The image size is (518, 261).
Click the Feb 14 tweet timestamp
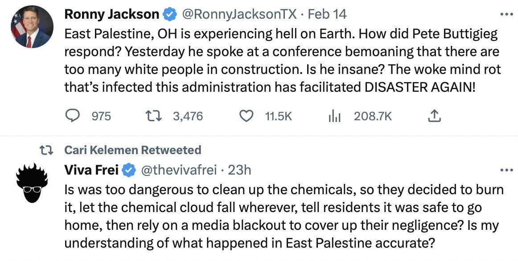(327, 14)
